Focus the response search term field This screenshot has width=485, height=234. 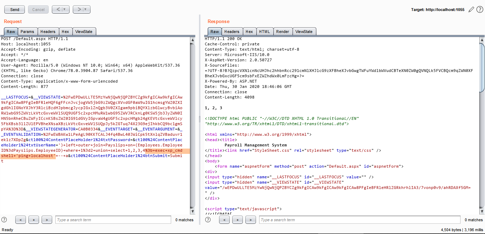click(360, 220)
